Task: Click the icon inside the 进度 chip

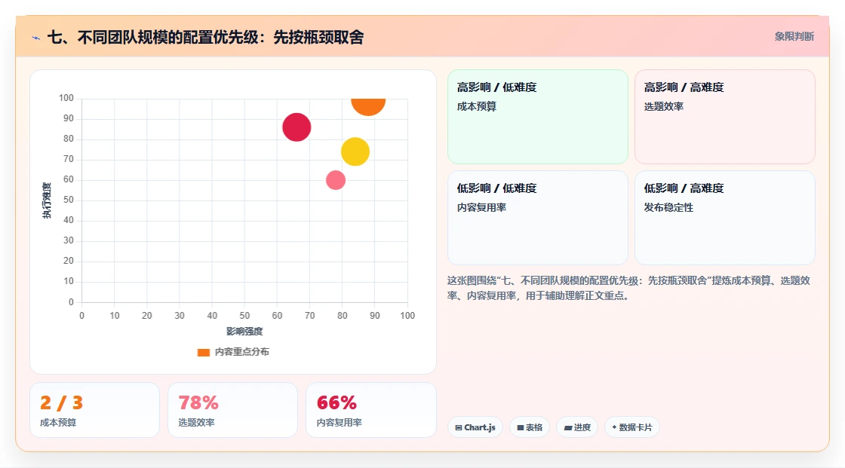Action: [568, 427]
